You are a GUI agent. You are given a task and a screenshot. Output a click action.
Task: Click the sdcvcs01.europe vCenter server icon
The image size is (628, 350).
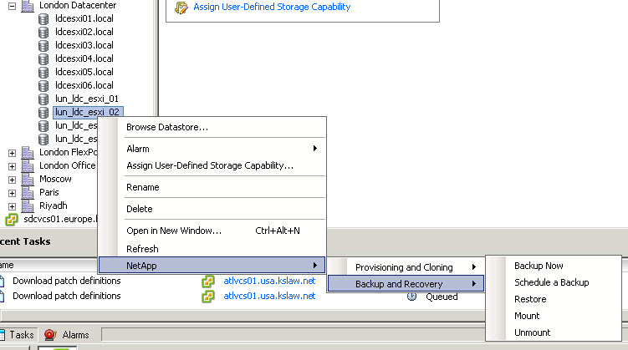[x=12, y=219]
